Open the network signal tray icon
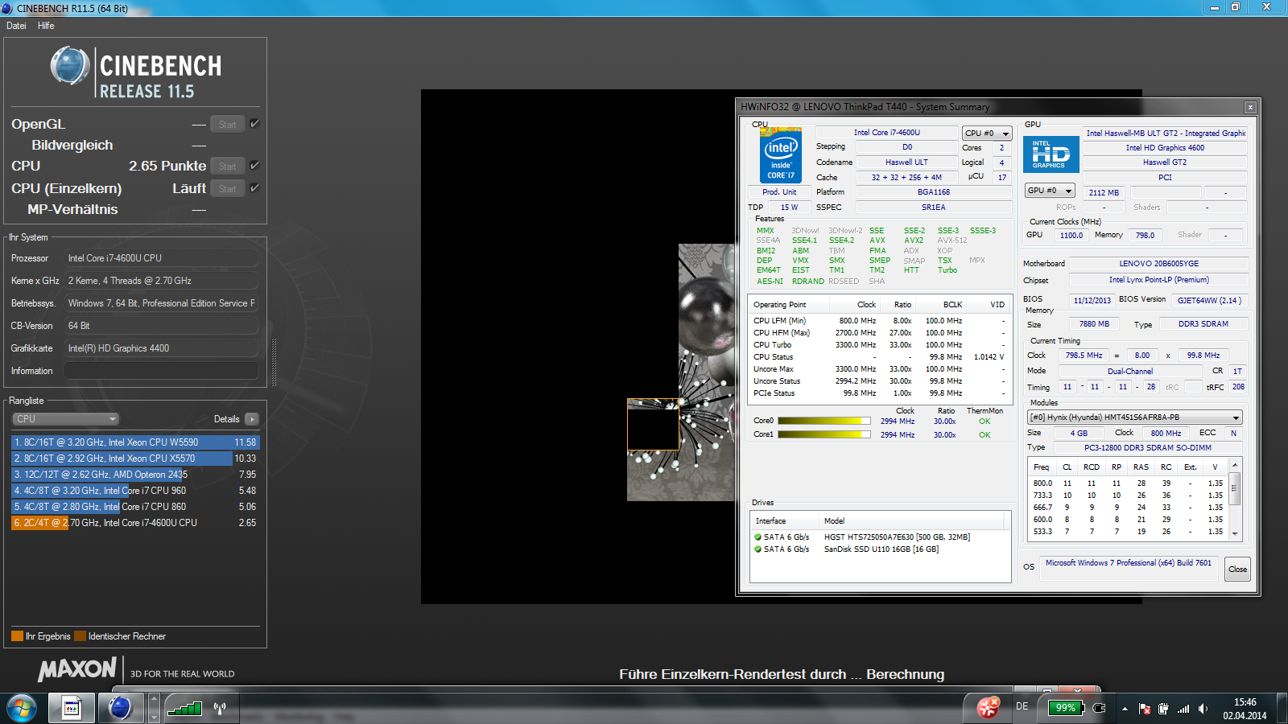The image size is (1288, 724). click(x=1183, y=709)
